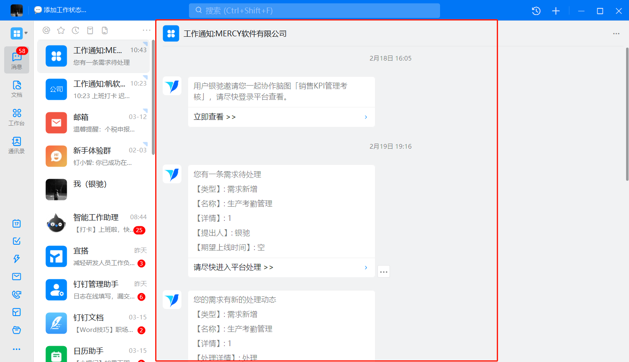Image resolution: width=629 pixels, height=362 pixels.
Task: Click 添加工作状态 to set work status
Action: (x=60, y=10)
